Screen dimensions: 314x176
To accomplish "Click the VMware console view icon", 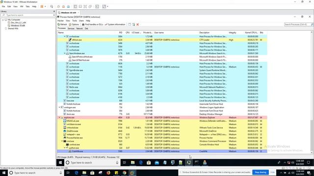I will [x=97, y=6].
